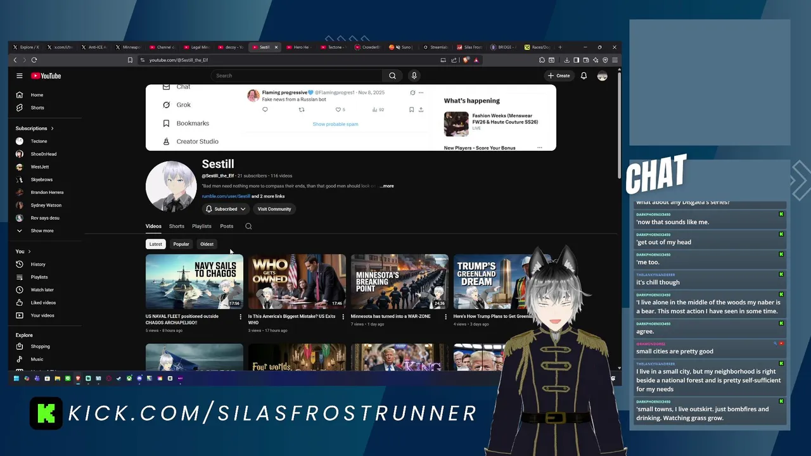Switch to the Shorts channel tab

click(177, 226)
